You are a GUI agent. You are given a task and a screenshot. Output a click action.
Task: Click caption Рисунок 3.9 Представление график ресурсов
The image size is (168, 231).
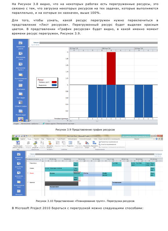pos(85,130)
